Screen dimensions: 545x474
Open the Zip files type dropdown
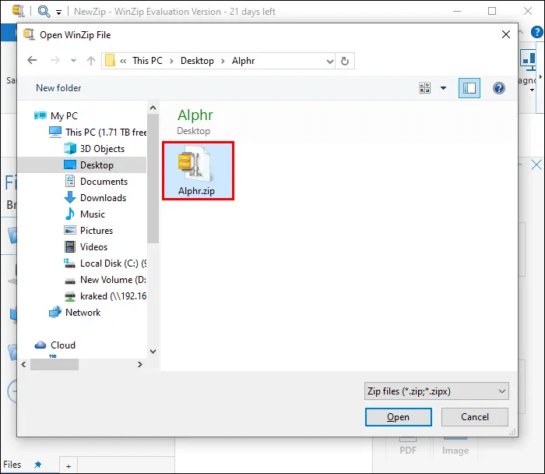437,391
